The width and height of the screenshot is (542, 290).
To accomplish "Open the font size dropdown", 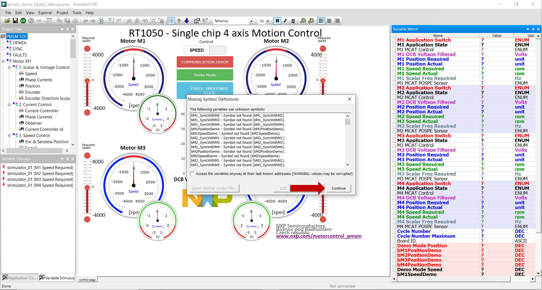I will click(268, 21).
